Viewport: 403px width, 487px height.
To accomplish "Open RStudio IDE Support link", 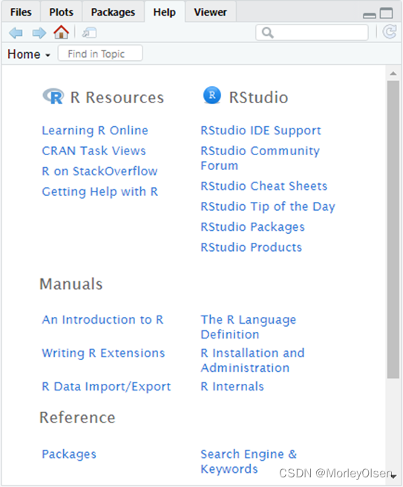I will [x=261, y=131].
